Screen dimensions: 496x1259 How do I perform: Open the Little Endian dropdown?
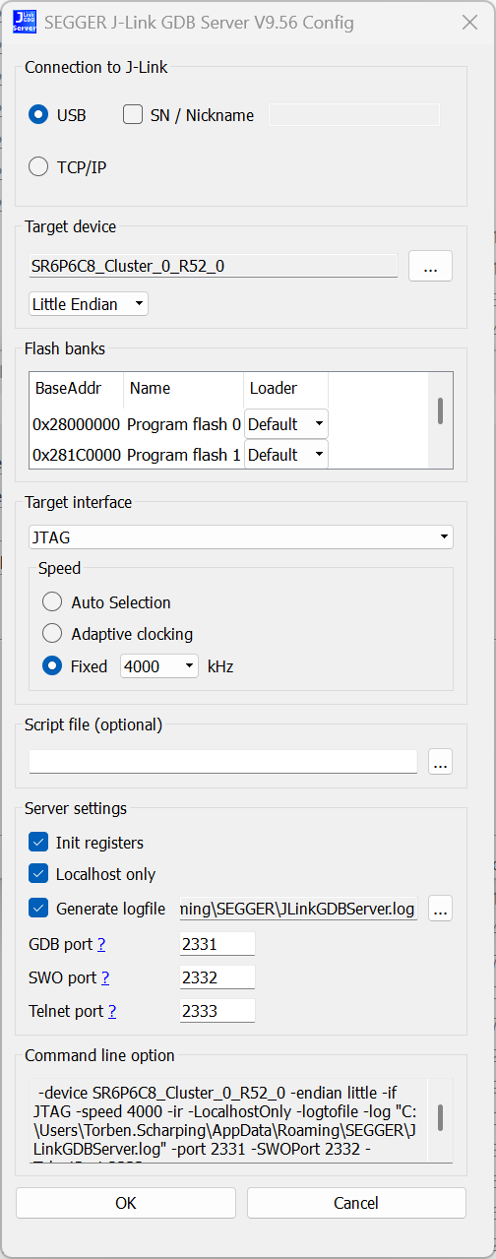89,304
